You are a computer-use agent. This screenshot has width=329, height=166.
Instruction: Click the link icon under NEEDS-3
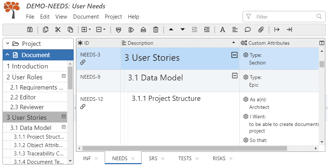[x=83, y=63]
